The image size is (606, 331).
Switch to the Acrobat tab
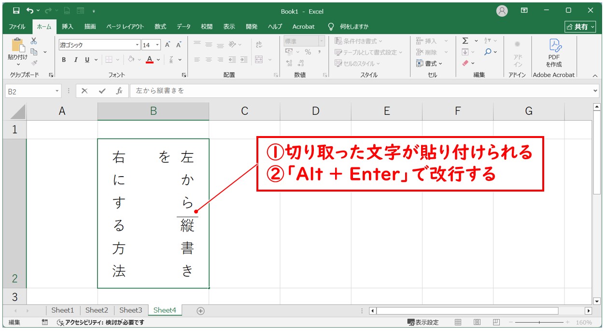(x=304, y=27)
